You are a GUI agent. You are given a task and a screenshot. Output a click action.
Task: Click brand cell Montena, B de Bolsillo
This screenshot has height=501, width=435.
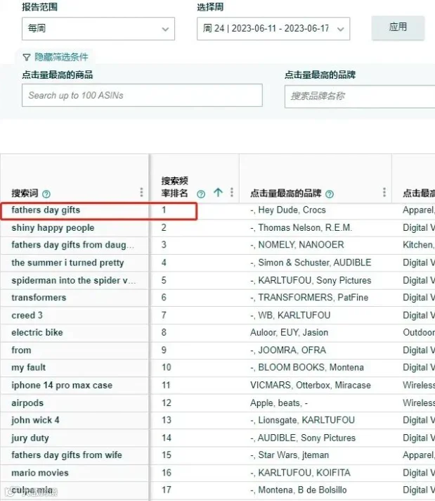click(299, 490)
